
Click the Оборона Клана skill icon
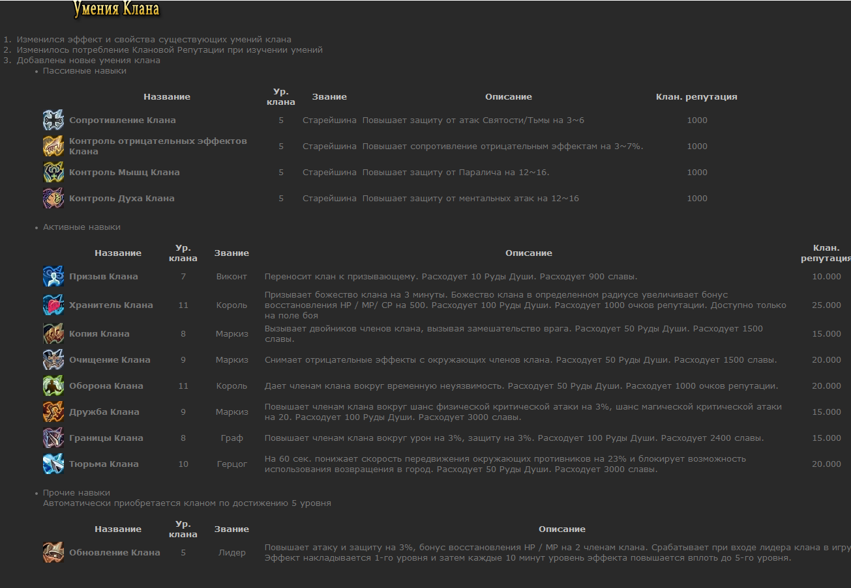(53, 385)
